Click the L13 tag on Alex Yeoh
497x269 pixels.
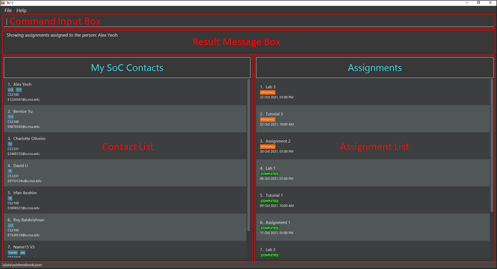11,90
